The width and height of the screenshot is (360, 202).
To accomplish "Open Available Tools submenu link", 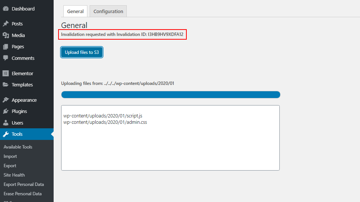I will pos(18,147).
